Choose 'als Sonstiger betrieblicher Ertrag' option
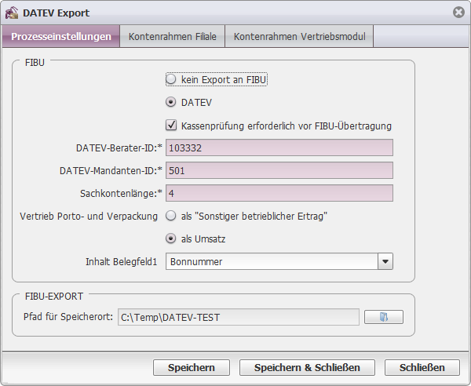This screenshot has width=471, height=386. 171,216
